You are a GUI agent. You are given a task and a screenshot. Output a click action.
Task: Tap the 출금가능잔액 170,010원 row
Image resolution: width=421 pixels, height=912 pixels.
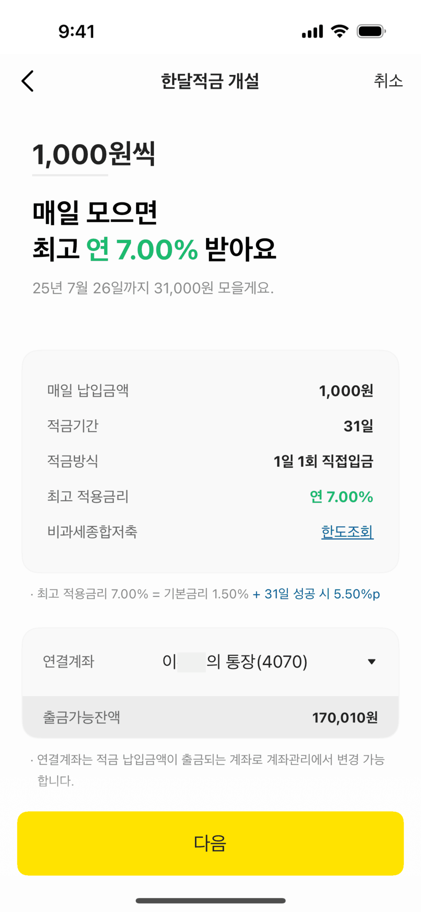click(210, 717)
